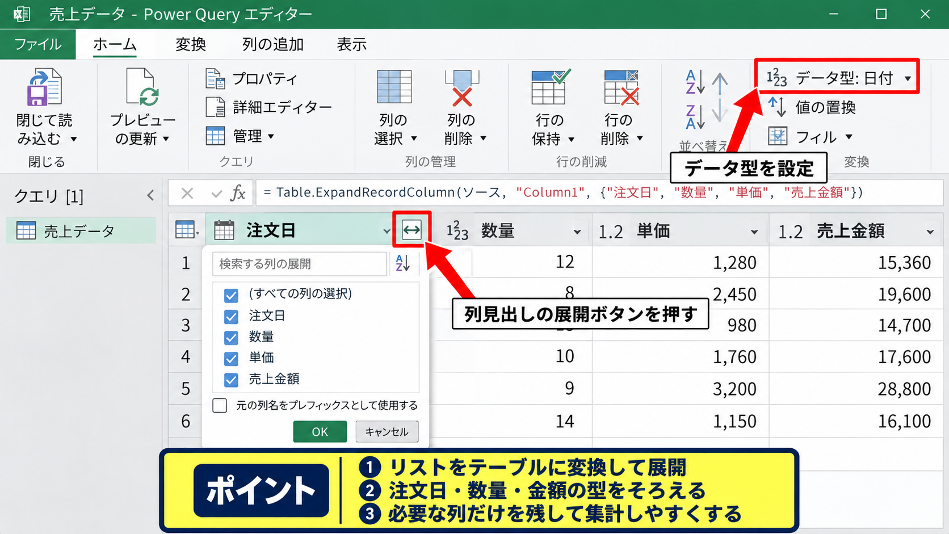
Task: Confirm the formula with the checkmark
Action: [216, 194]
